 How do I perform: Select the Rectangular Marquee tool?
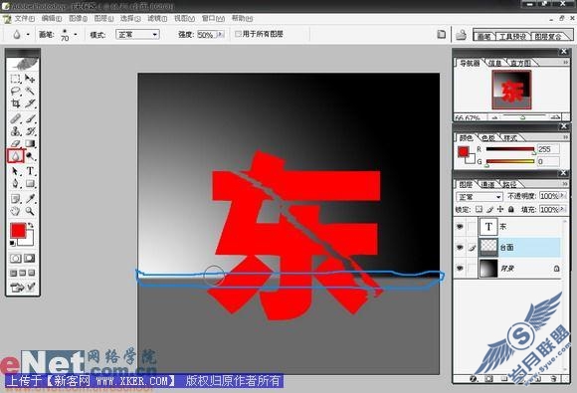(16, 79)
